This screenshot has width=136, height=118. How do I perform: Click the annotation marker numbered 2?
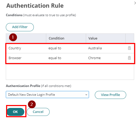32,104
